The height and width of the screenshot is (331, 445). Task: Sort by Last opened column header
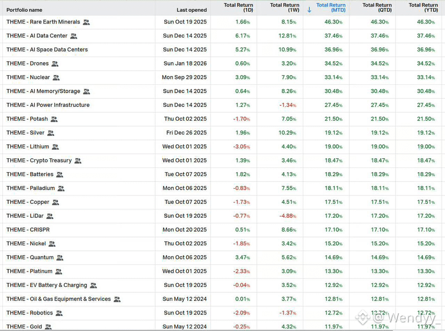[192, 10]
